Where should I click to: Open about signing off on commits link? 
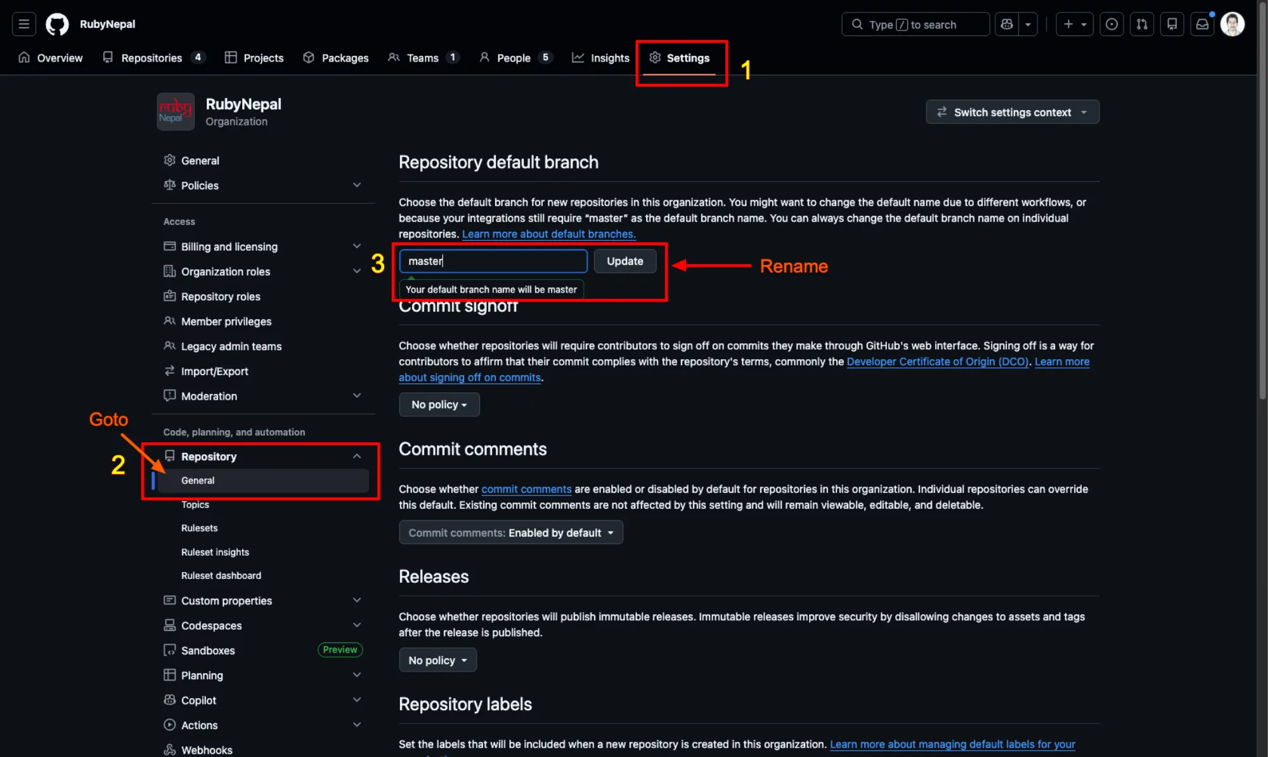pyautogui.click(x=470, y=377)
